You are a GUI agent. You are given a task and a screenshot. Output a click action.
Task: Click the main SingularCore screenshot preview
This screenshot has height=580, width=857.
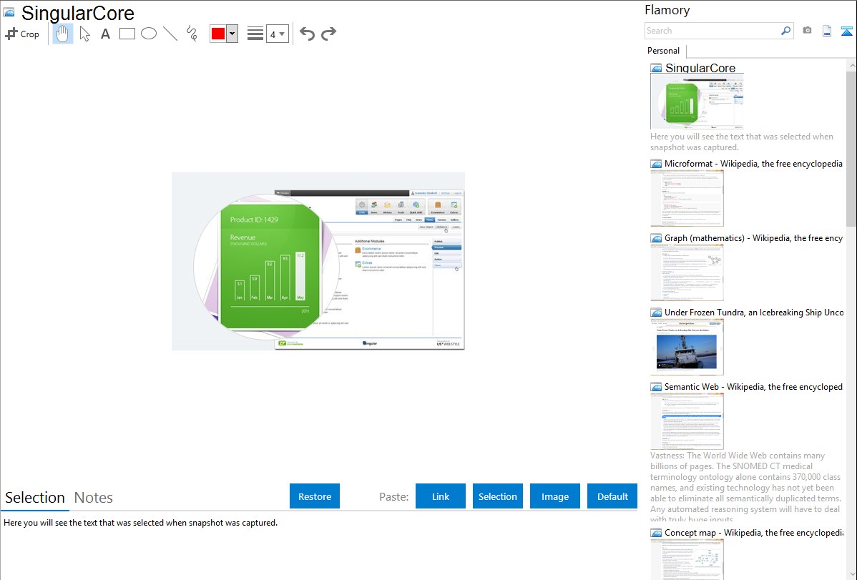[x=318, y=261]
